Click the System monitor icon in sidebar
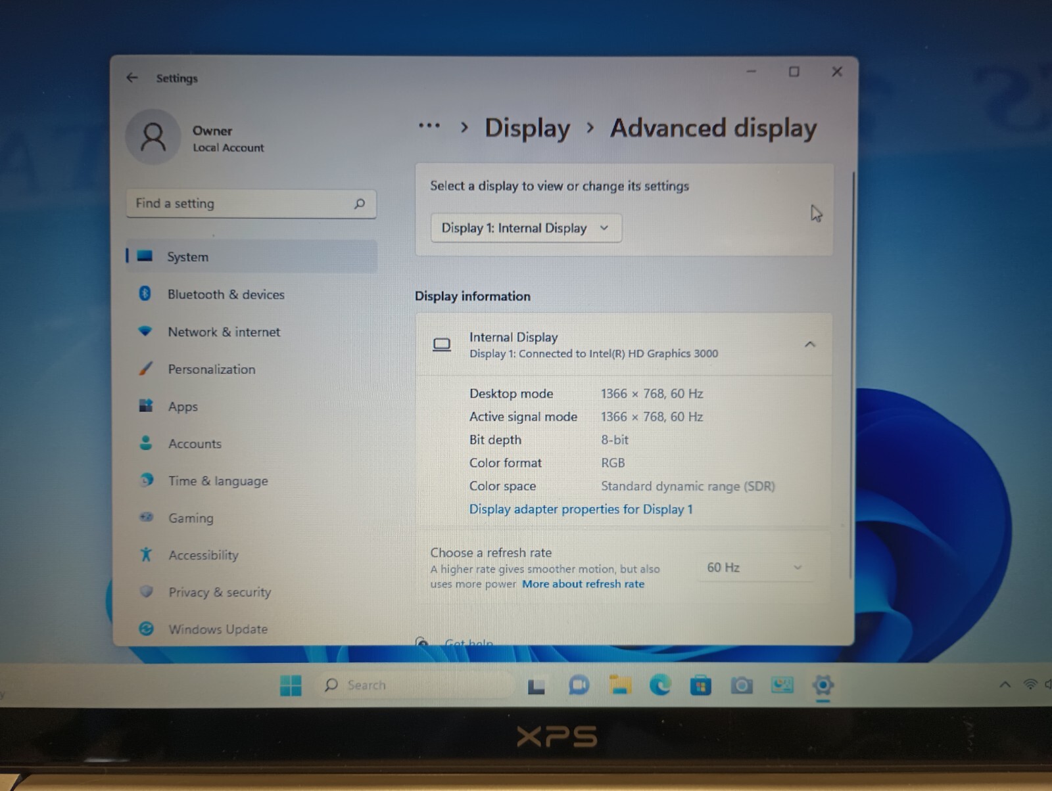Screen dimensions: 1052x791 [145, 256]
